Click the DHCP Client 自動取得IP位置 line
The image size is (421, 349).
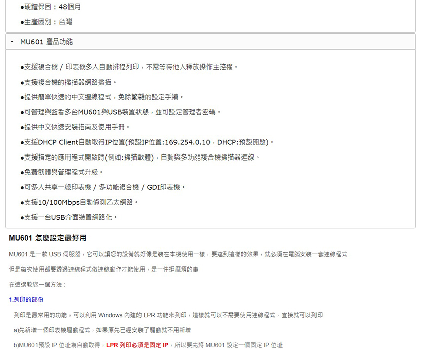tap(147, 142)
